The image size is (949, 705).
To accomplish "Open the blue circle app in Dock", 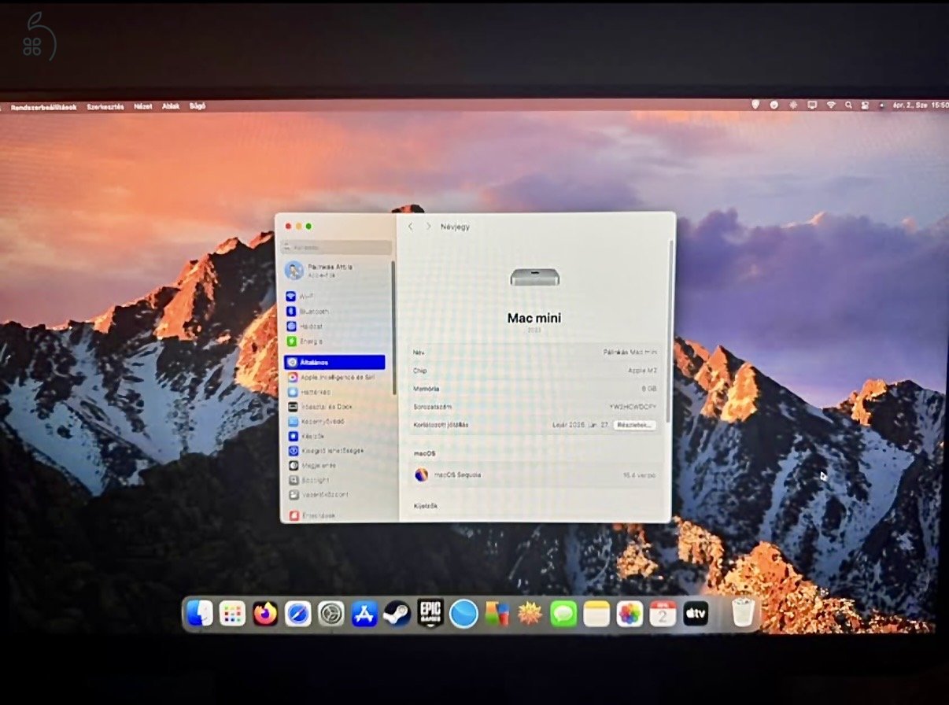I will pos(463,613).
